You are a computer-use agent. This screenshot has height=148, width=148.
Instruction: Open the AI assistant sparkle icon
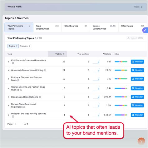145,30
